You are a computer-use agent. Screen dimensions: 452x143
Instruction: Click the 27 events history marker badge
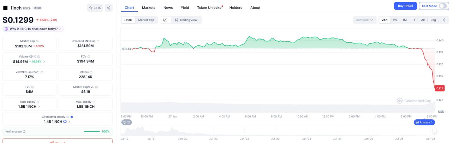click(126, 122)
